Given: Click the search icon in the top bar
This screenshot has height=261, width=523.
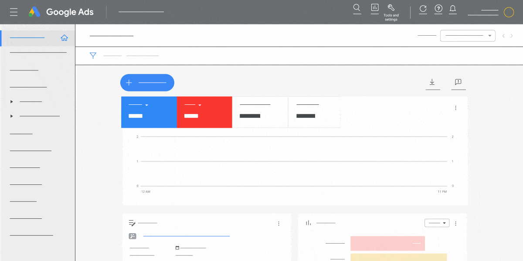Looking at the screenshot, I should (x=357, y=9).
